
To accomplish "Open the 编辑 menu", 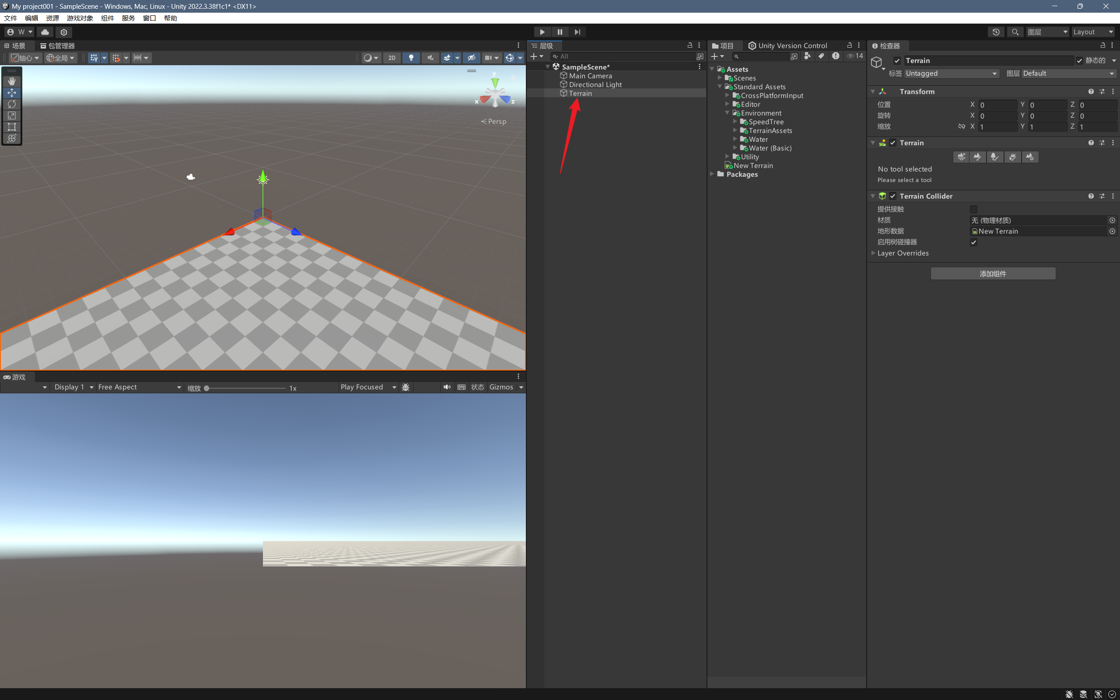I will [x=31, y=18].
